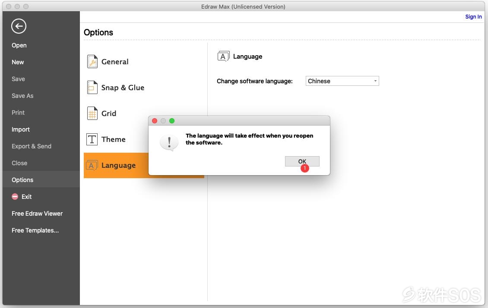488x308 pixels.
Task: Open Export & Send in sidebar
Action: pos(32,146)
